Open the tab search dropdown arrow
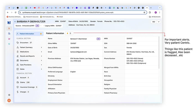This screenshot has height=109, width=194. [x=160, y=8]
